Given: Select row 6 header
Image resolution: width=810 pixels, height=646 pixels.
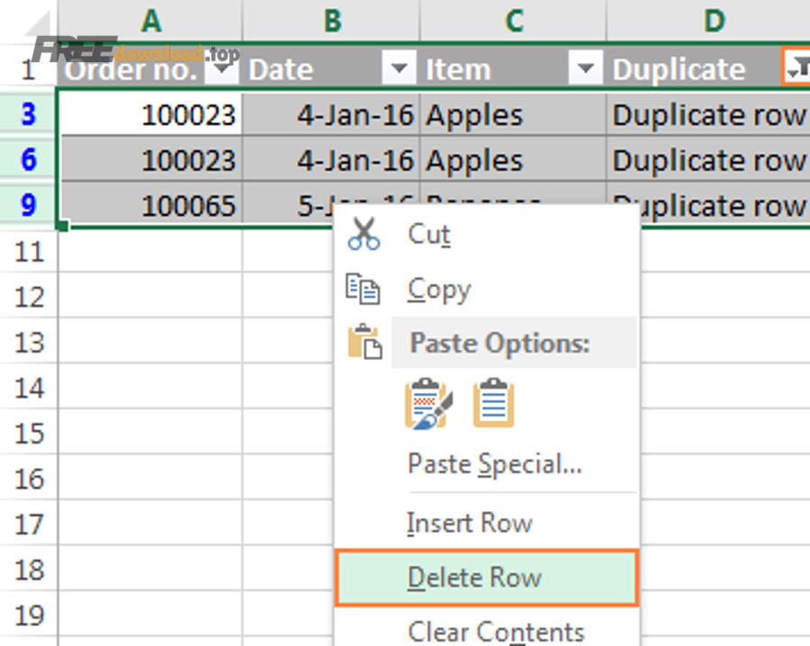Looking at the screenshot, I should (29, 159).
